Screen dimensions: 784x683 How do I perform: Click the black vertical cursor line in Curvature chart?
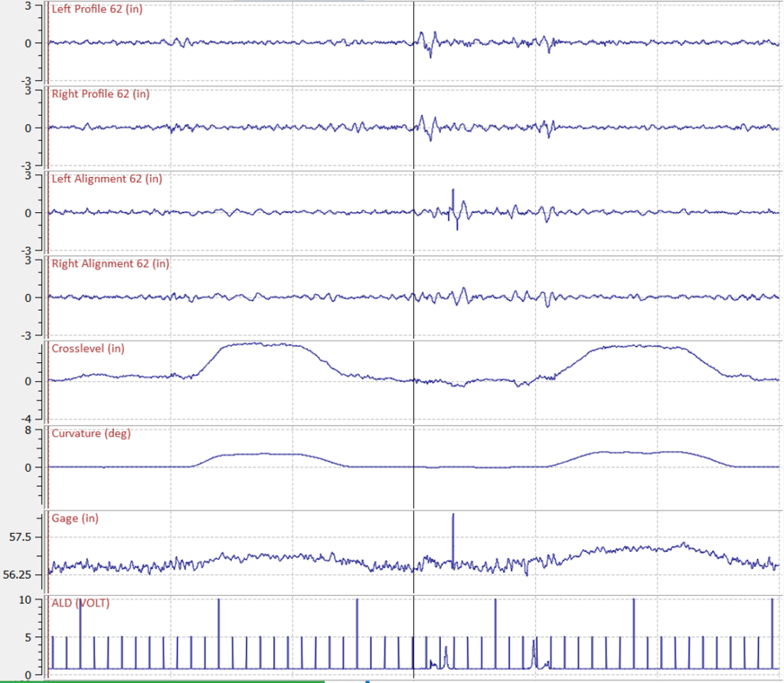click(x=414, y=468)
